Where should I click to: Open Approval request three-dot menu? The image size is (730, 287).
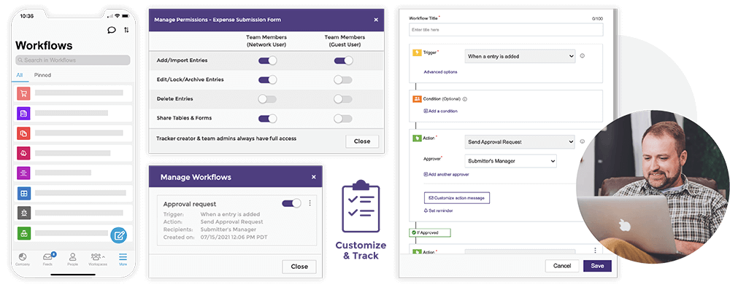310,203
